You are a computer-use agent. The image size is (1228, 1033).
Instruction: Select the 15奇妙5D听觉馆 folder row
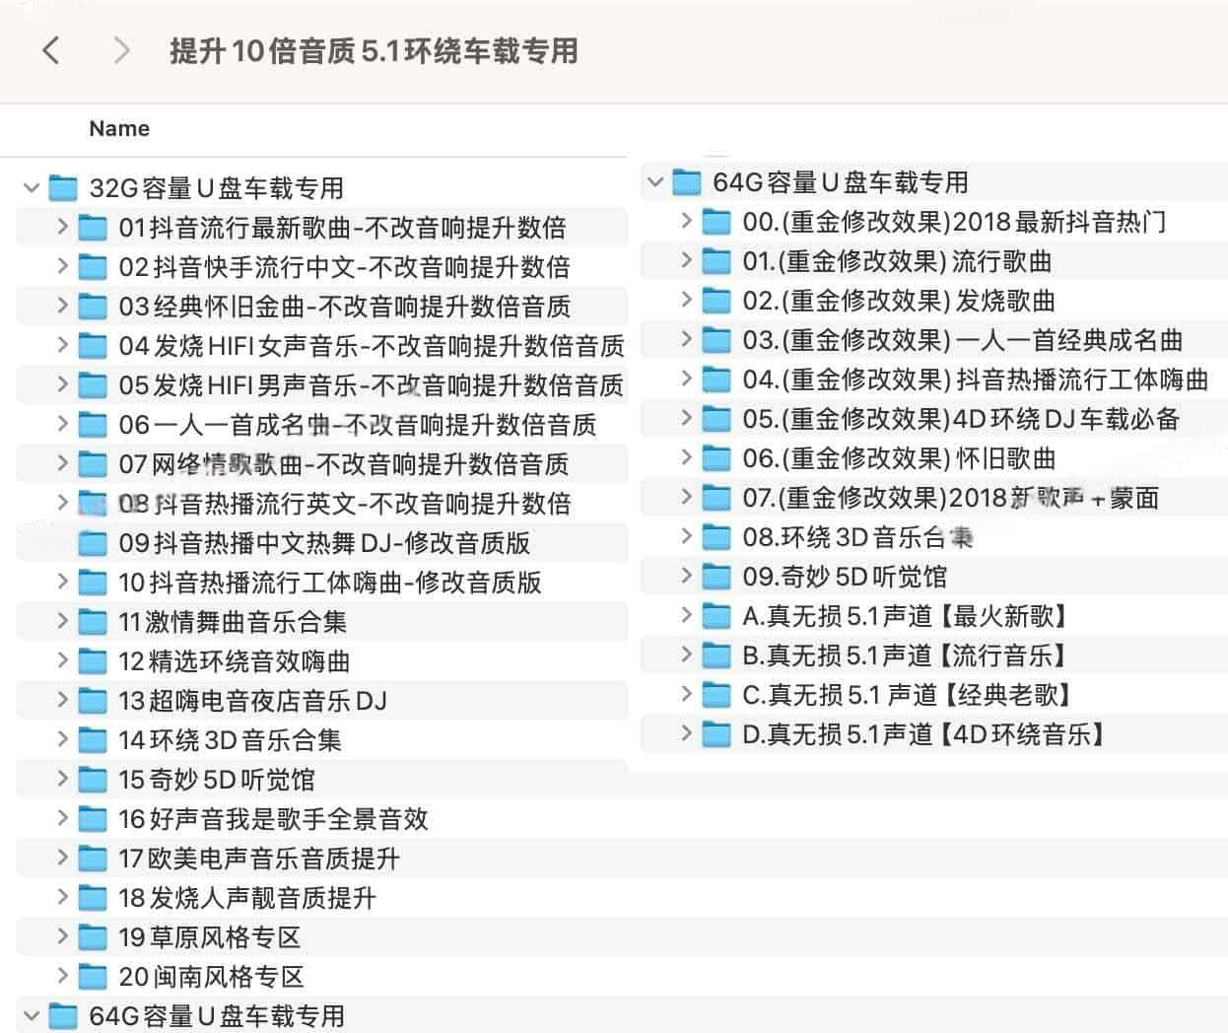pyautogui.click(x=322, y=780)
